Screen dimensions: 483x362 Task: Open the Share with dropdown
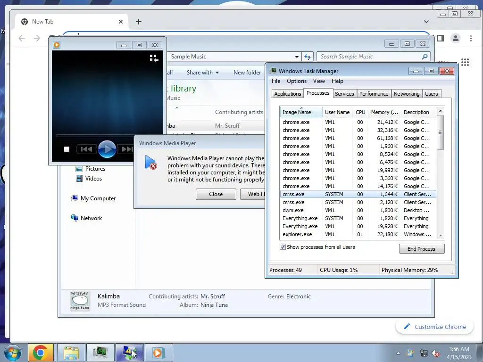point(203,73)
